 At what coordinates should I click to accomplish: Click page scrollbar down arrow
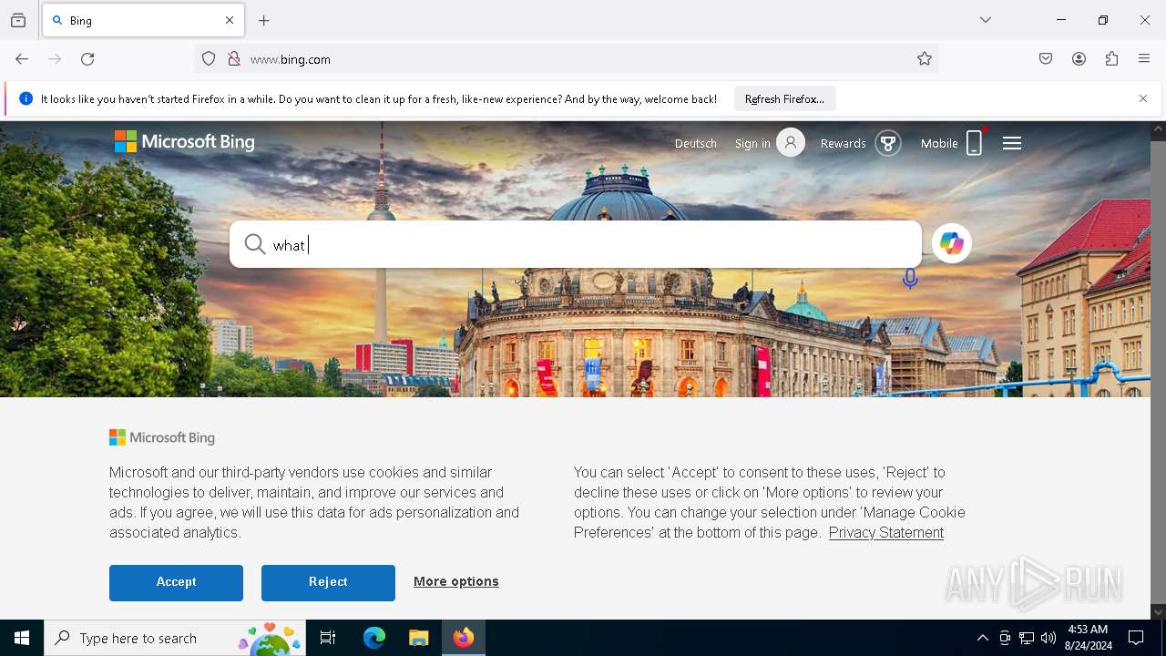coord(1158,611)
